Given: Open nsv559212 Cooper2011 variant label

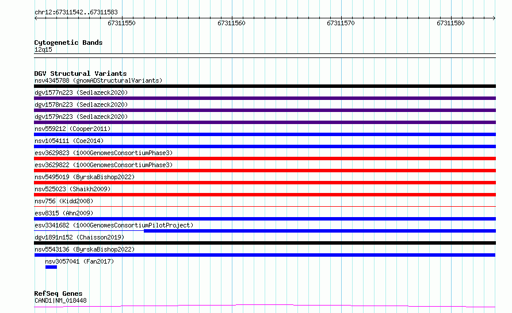Looking at the screenshot, I should [x=72, y=129].
